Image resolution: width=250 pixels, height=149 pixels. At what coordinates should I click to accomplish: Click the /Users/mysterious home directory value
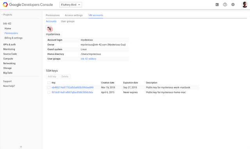tap(91, 54)
